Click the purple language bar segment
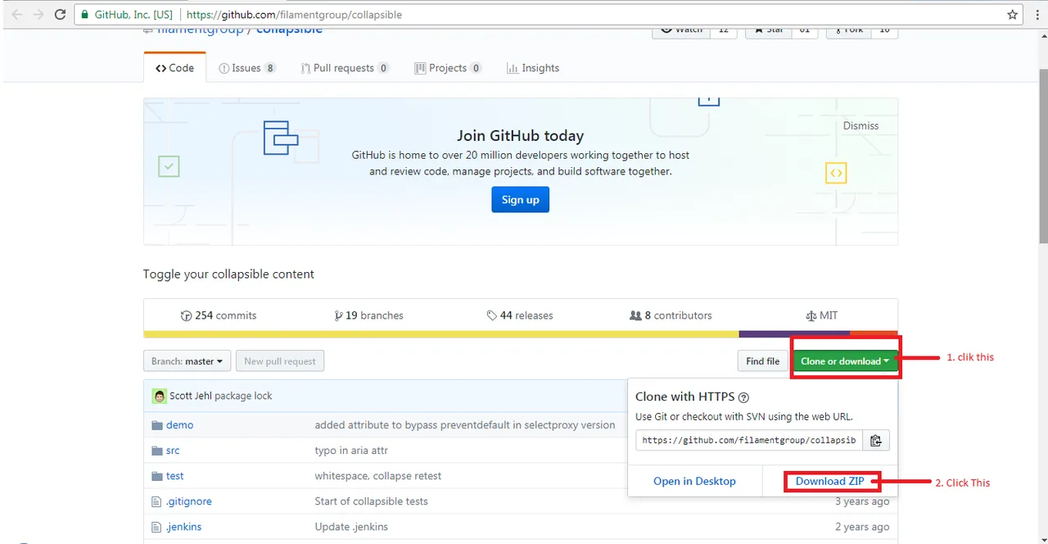1048x544 pixels. 794,334
